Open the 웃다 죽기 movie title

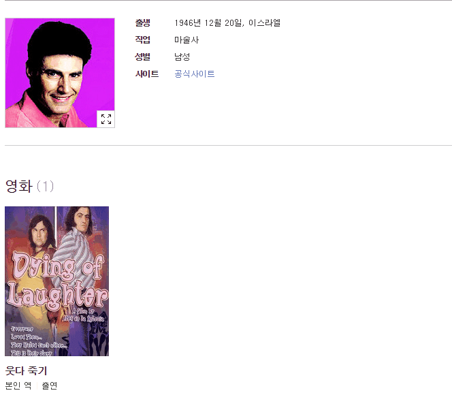[27, 370]
